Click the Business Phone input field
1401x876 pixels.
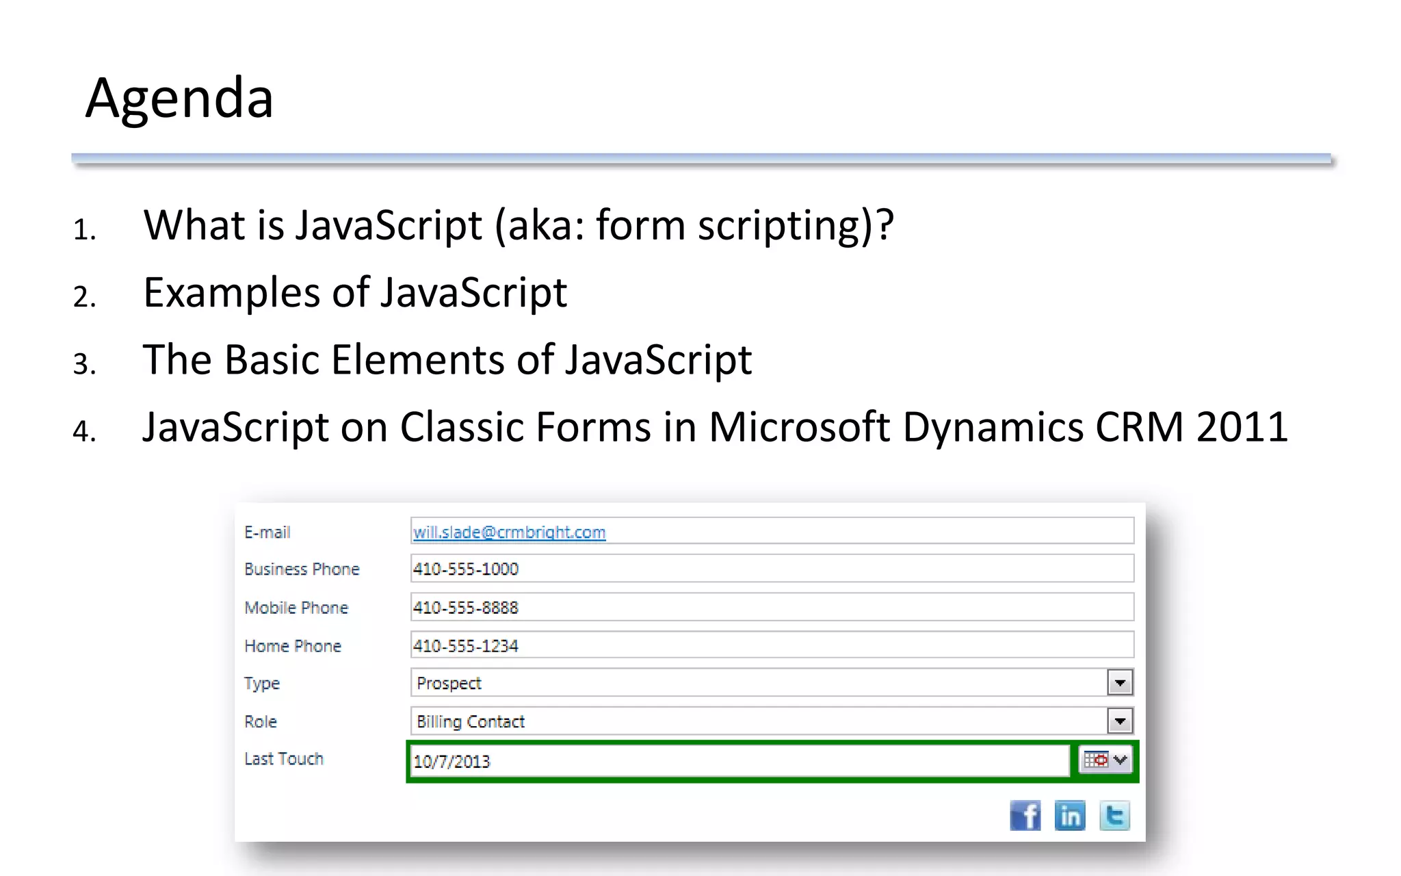[772, 569]
